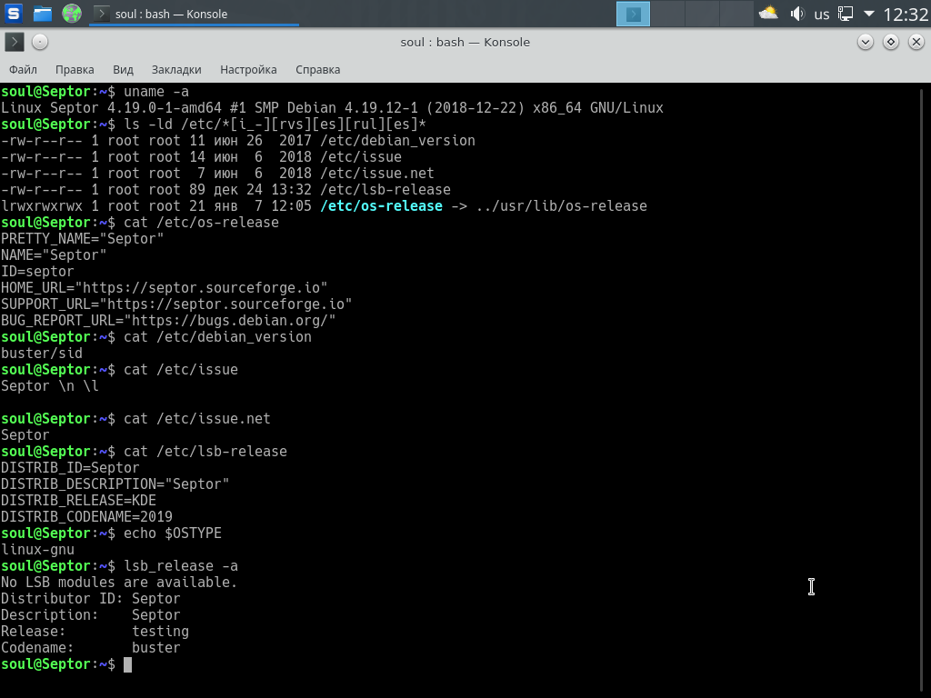
Task: Click the DISTRIB_RELEASE=KDE line
Action: 78,501
